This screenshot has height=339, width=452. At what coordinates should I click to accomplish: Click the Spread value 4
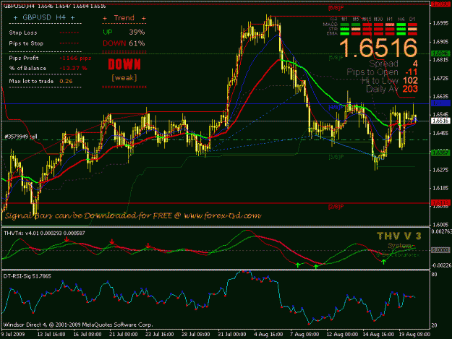pyautogui.click(x=415, y=64)
